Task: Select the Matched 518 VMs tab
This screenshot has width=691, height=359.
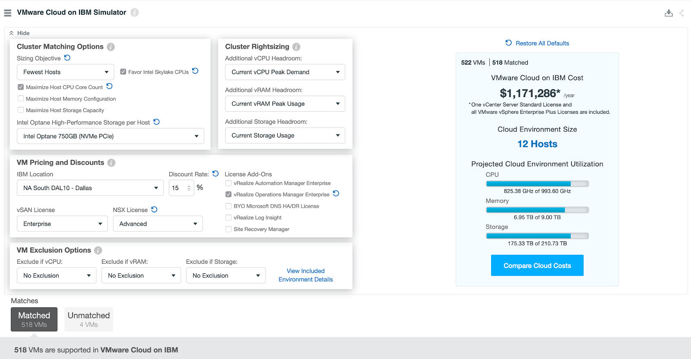Action: pos(34,319)
